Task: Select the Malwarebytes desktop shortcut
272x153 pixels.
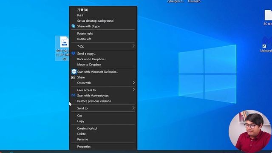Action: click(x=266, y=44)
